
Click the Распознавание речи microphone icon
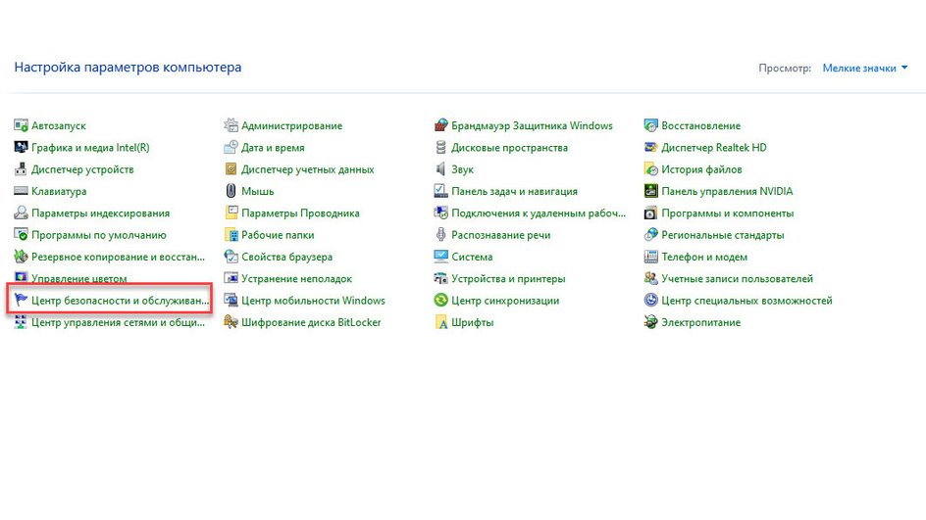pyautogui.click(x=441, y=235)
